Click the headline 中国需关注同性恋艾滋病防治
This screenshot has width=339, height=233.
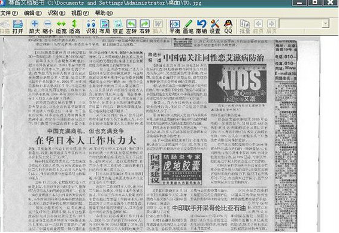214,58
